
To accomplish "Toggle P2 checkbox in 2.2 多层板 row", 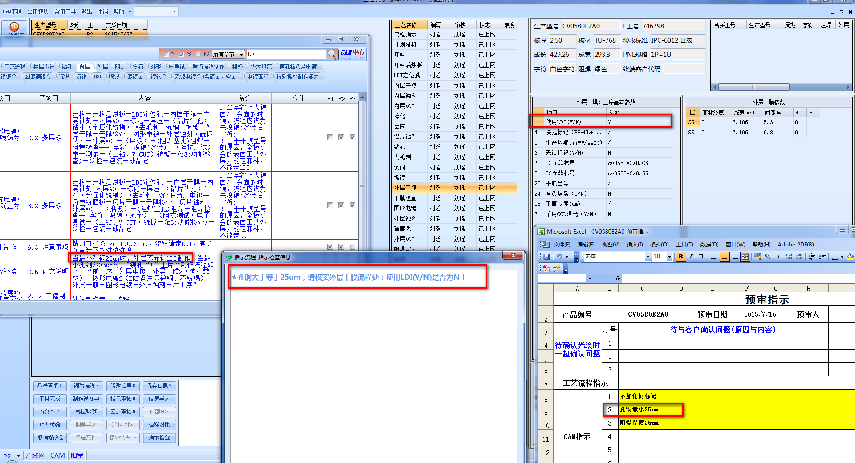I will (341, 137).
